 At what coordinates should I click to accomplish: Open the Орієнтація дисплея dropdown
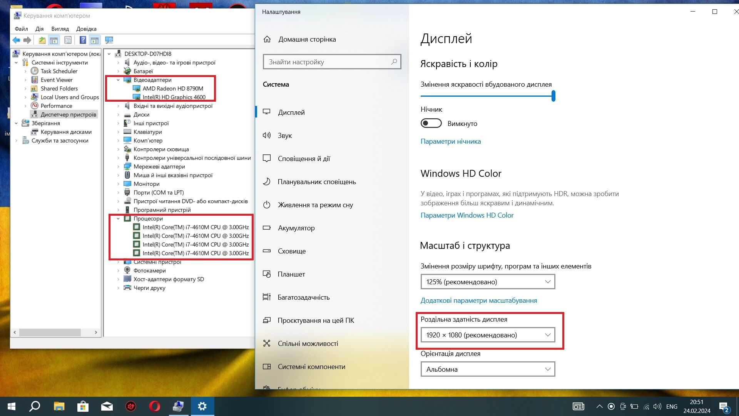pos(487,369)
